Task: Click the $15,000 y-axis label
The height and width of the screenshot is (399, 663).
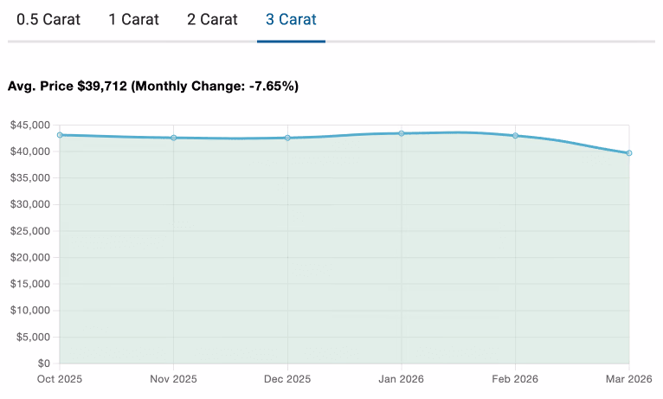Action: coord(30,284)
